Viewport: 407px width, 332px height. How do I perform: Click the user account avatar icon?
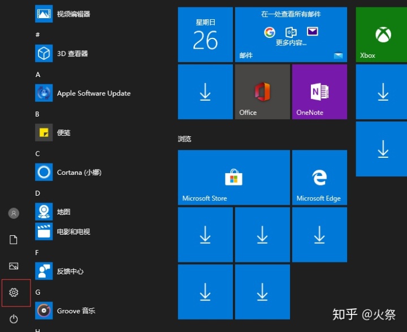pyautogui.click(x=14, y=213)
